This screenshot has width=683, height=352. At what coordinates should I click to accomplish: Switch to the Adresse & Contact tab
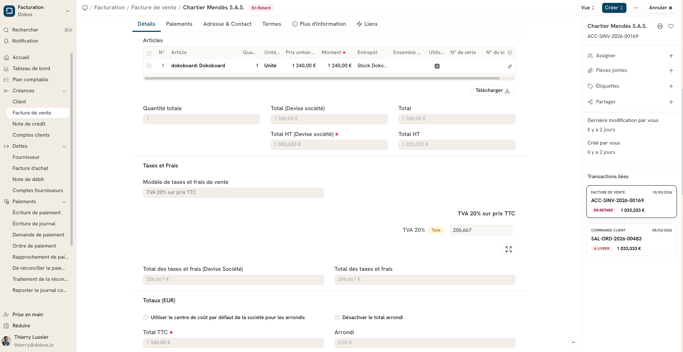pos(227,24)
